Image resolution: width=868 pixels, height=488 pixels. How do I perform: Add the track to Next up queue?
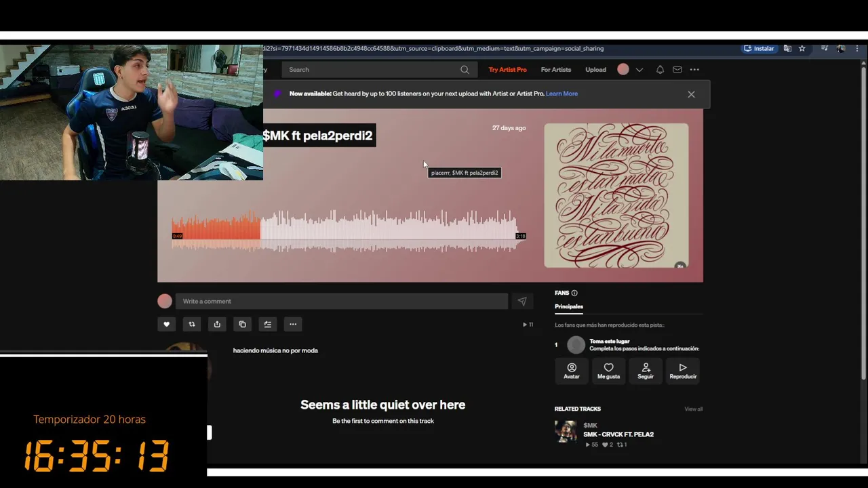(x=268, y=324)
